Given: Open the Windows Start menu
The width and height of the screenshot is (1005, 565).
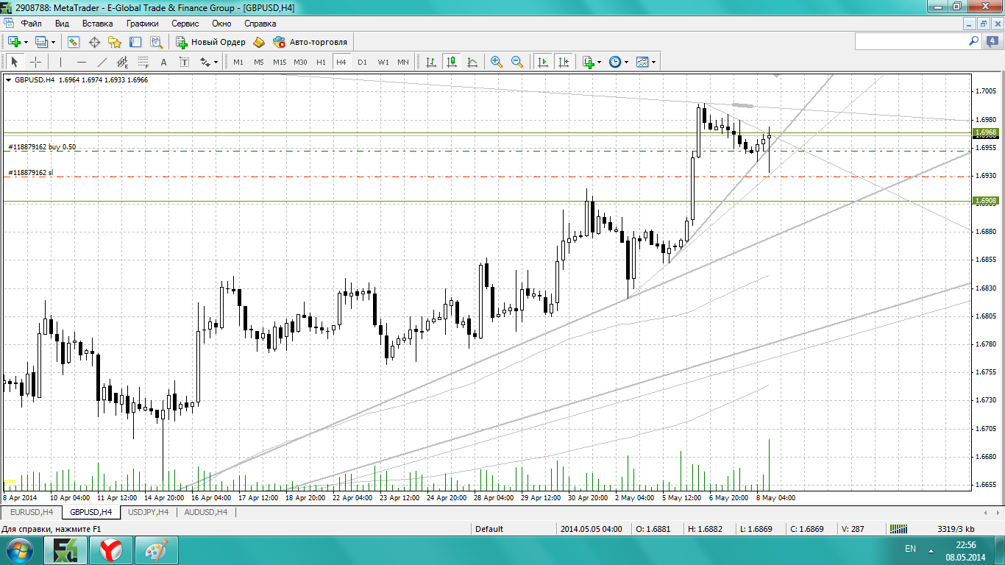Looking at the screenshot, I should (18, 550).
